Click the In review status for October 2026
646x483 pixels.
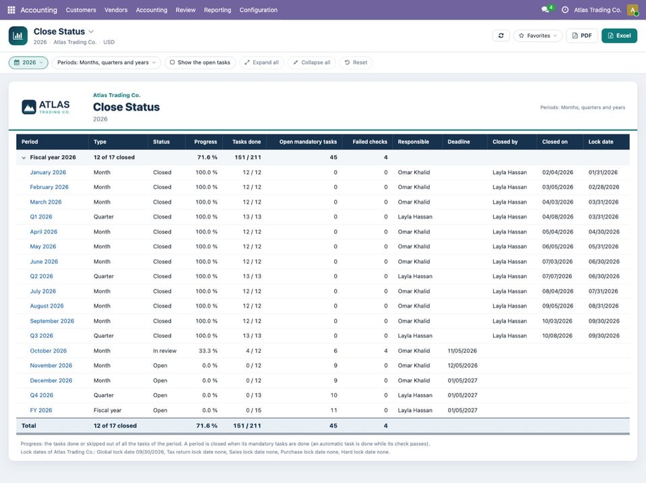(165, 351)
